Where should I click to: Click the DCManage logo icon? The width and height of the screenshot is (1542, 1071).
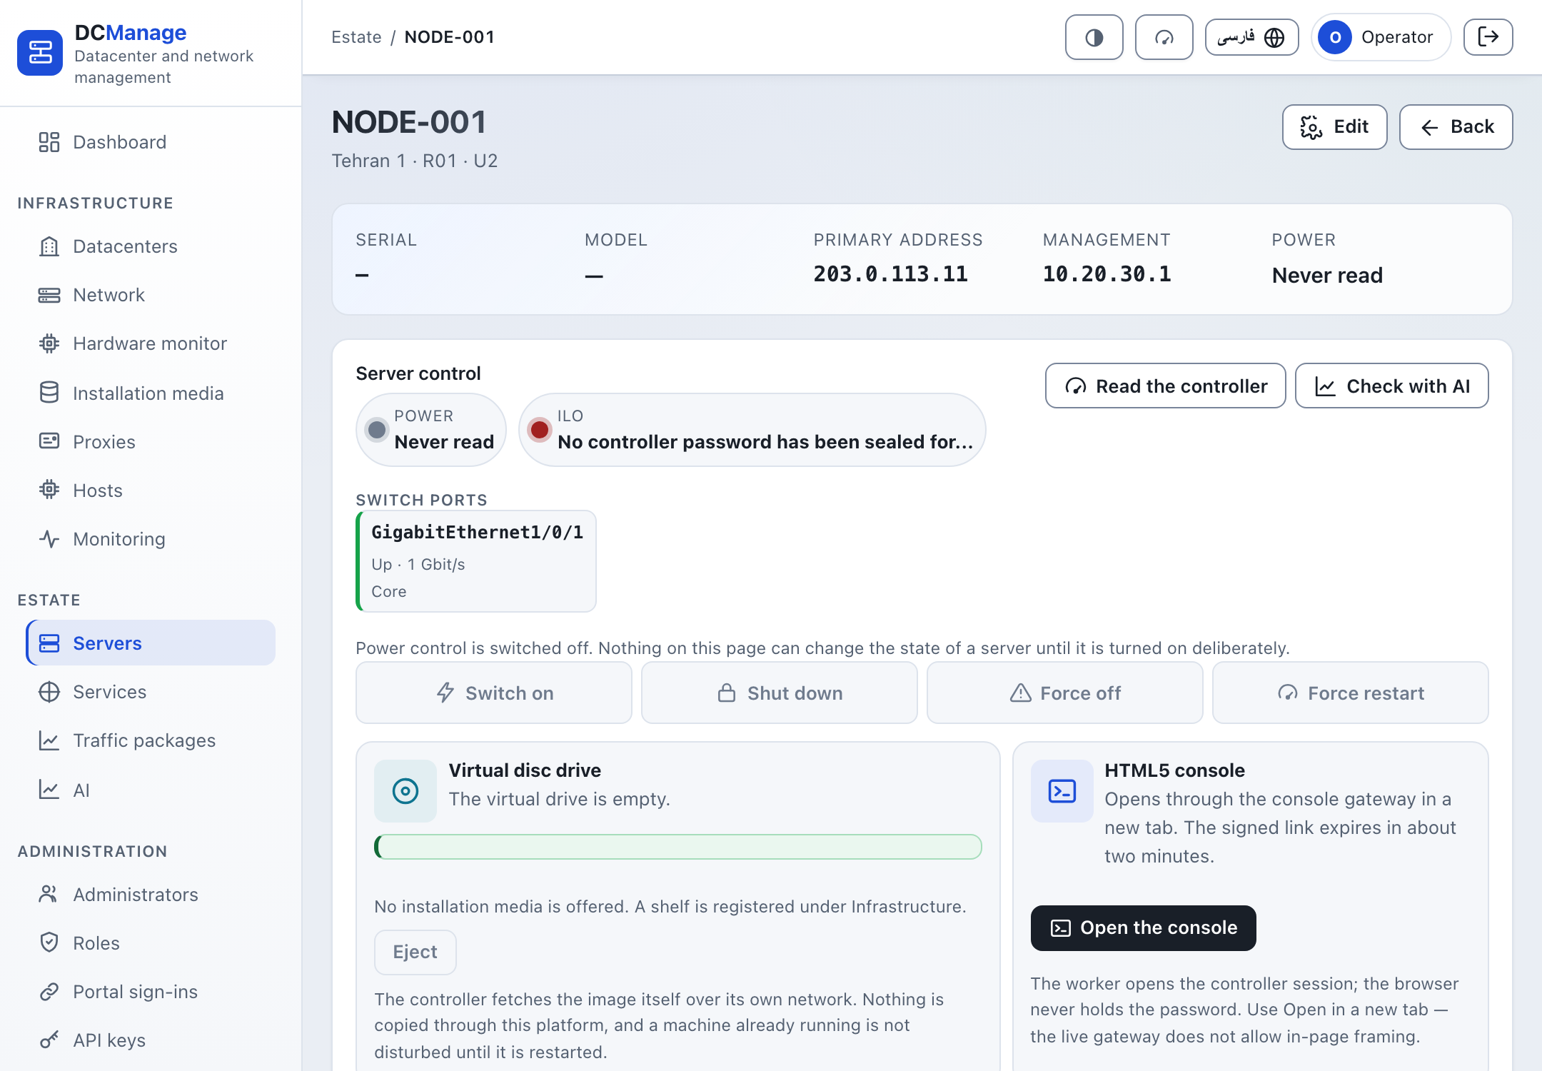click(x=40, y=52)
